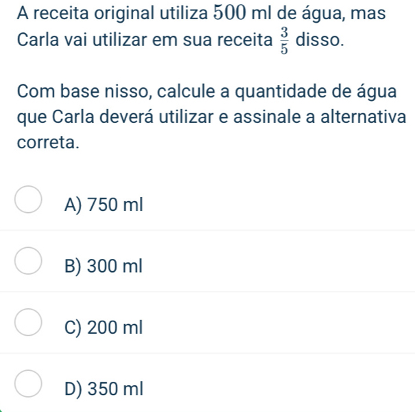Click the line 'Carla vai utilizar em sua receita'

[145, 40]
